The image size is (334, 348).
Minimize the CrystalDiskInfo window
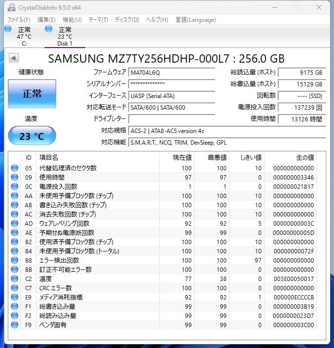pos(275,8)
